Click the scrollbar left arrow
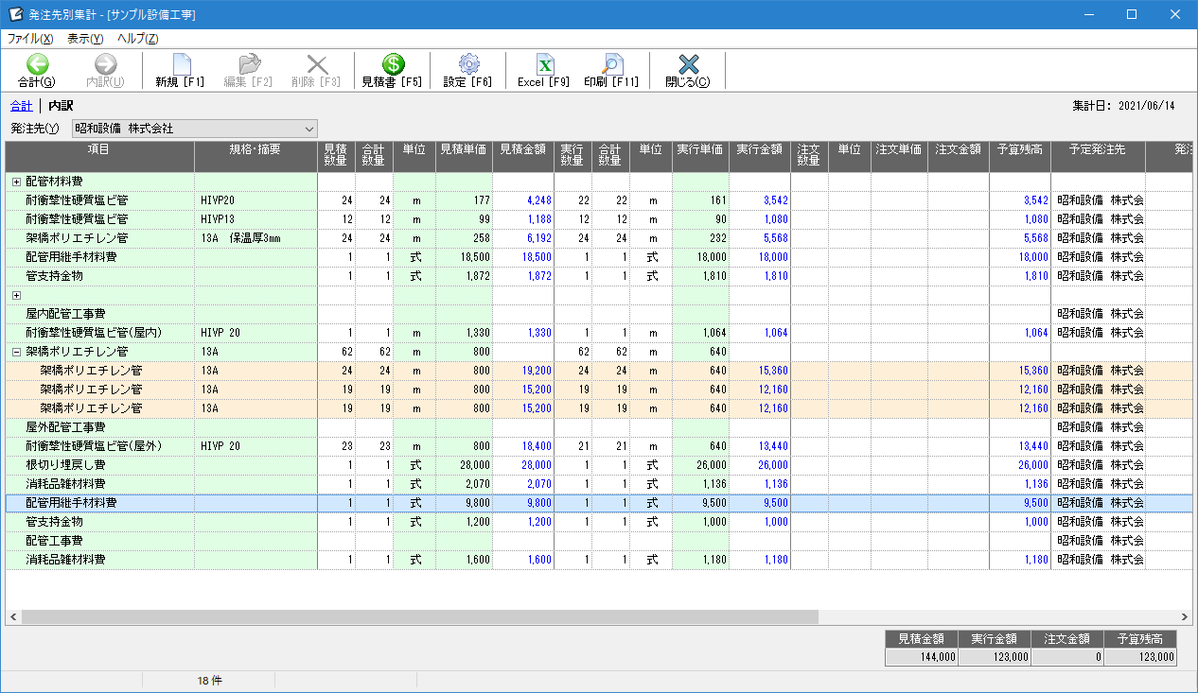The width and height of the screenshot is (1198, 693). click(13, 616)
